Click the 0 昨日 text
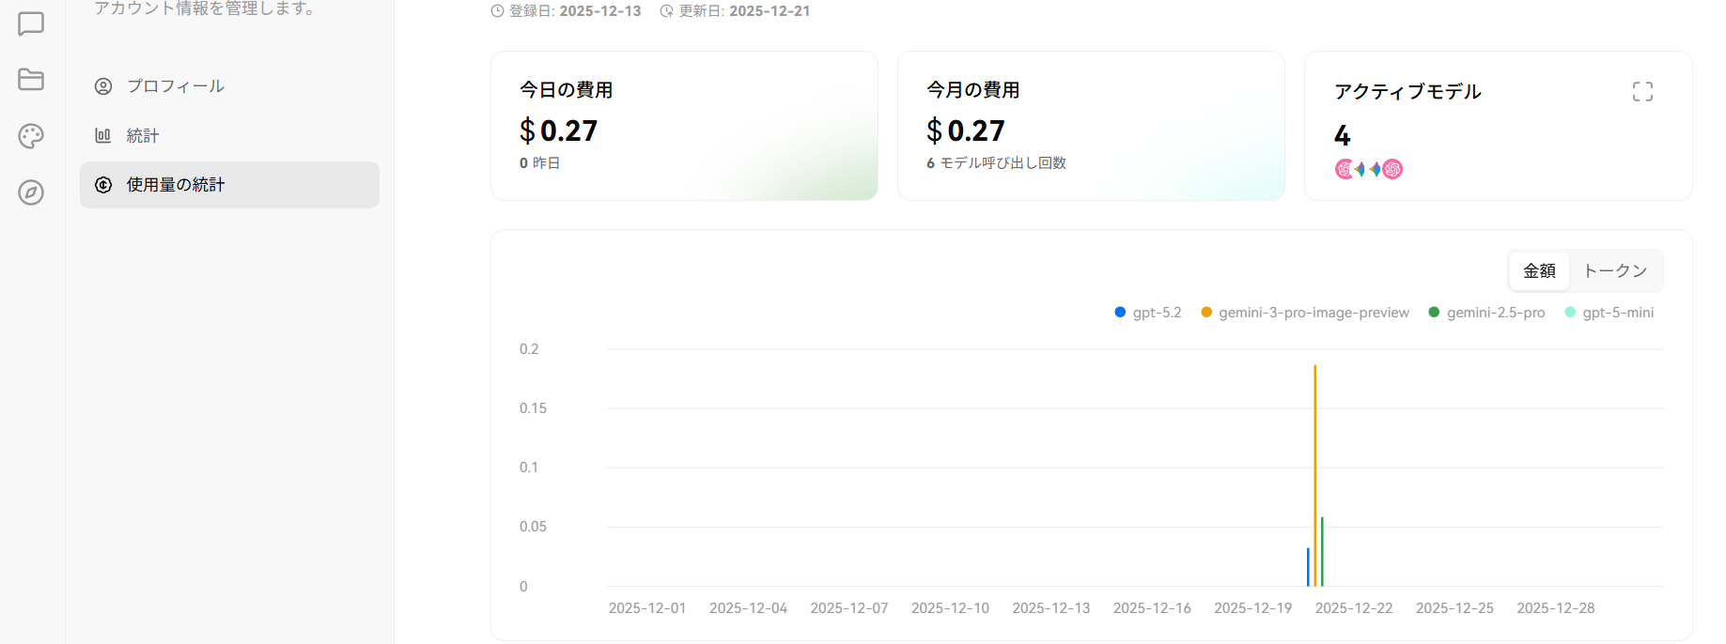Viewport: 1726px width, 644px height. (x=539, y=163)
